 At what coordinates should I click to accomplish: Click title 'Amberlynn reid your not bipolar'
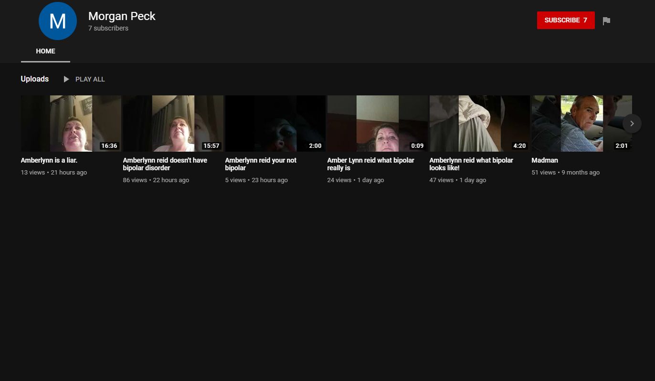(261, 164)
